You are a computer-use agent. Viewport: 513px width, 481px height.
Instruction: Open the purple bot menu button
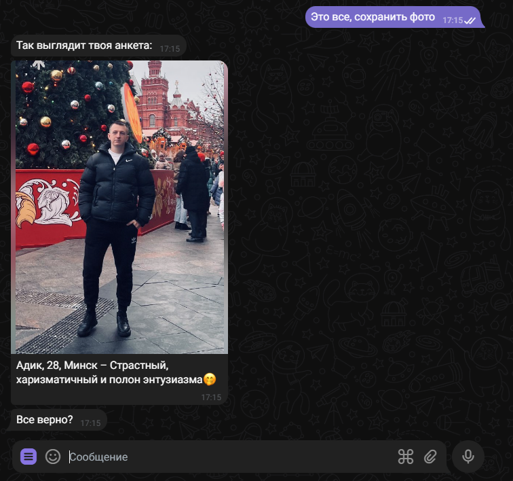click(28, 457)
